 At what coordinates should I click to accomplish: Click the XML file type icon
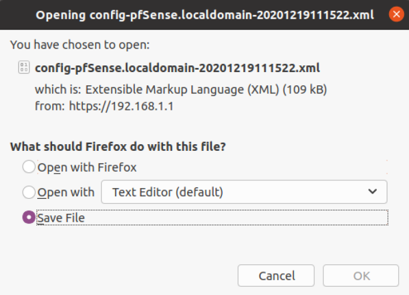coord(24,67)
